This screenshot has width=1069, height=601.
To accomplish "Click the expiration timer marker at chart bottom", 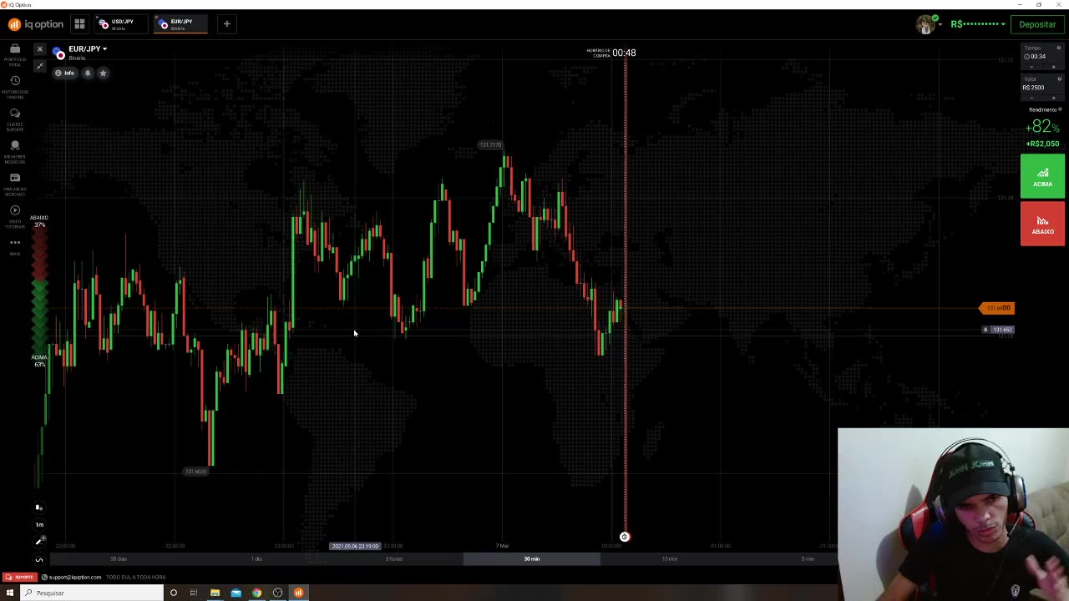I will point(624,537).
